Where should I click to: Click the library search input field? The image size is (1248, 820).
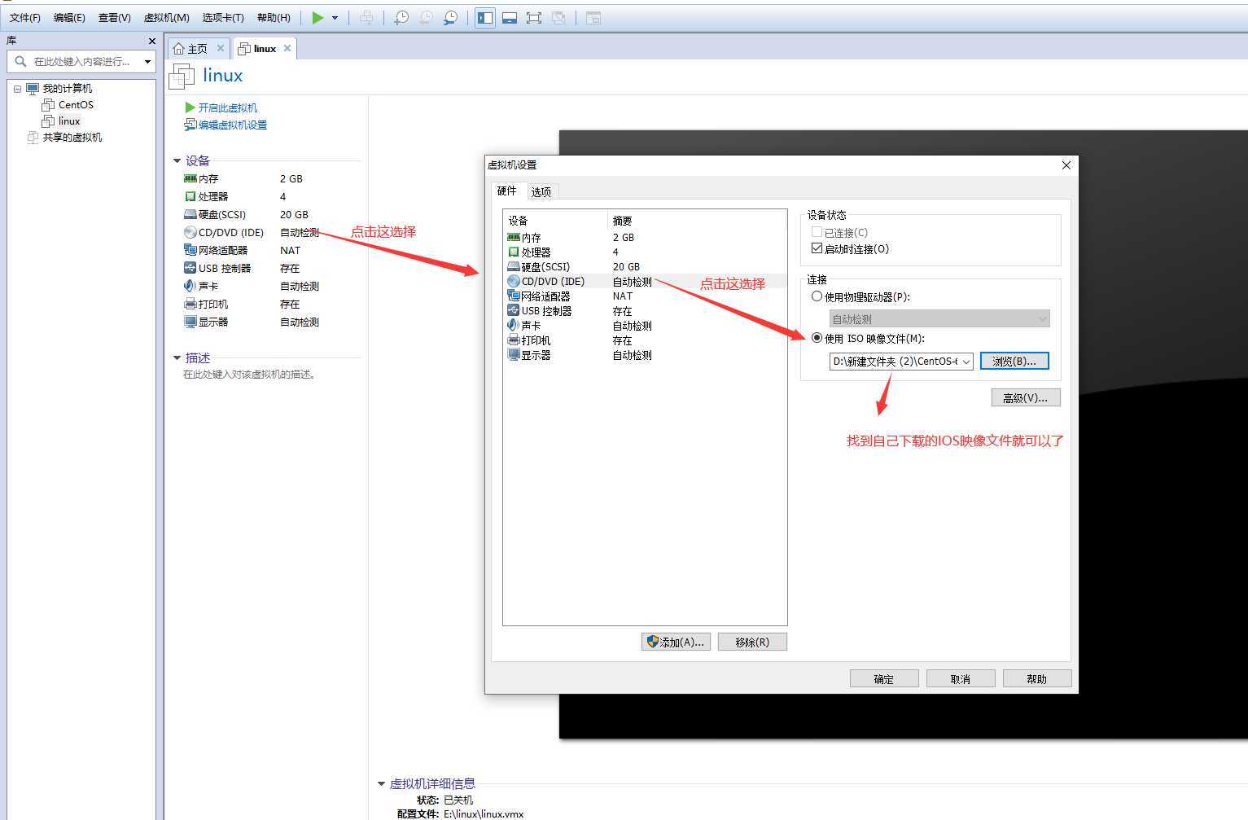click(81, 62)
